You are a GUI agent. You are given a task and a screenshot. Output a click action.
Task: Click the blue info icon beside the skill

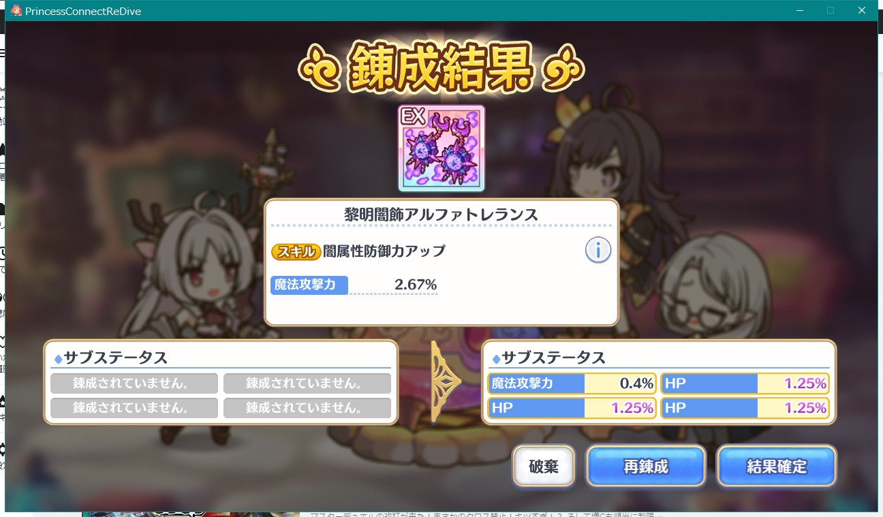598,251
